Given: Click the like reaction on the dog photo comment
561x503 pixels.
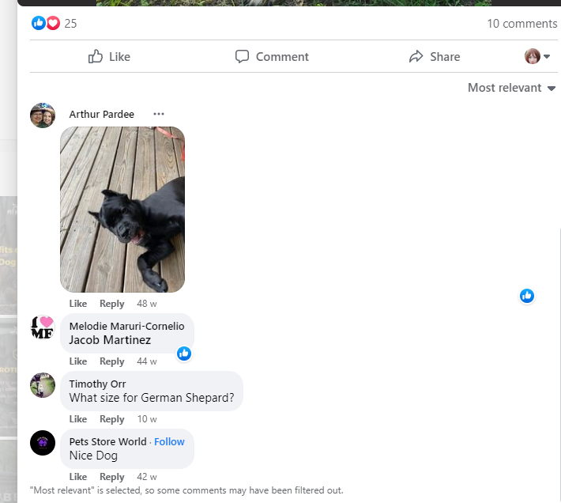Looking at the screenshot, I should click(x=527, y=296).
